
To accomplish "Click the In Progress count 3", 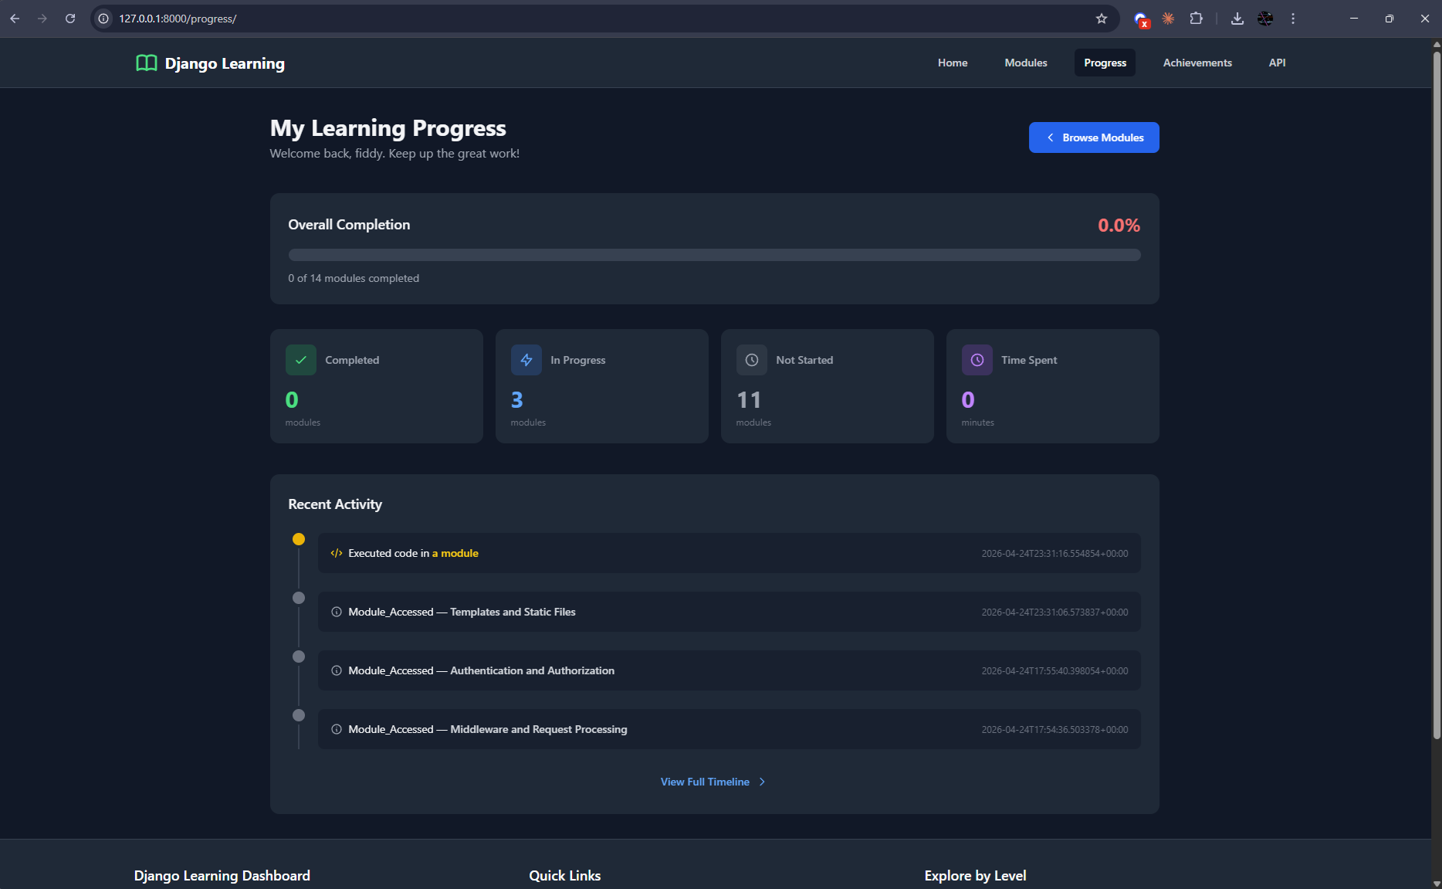I will pyautogui.click(x=517, y=400).
